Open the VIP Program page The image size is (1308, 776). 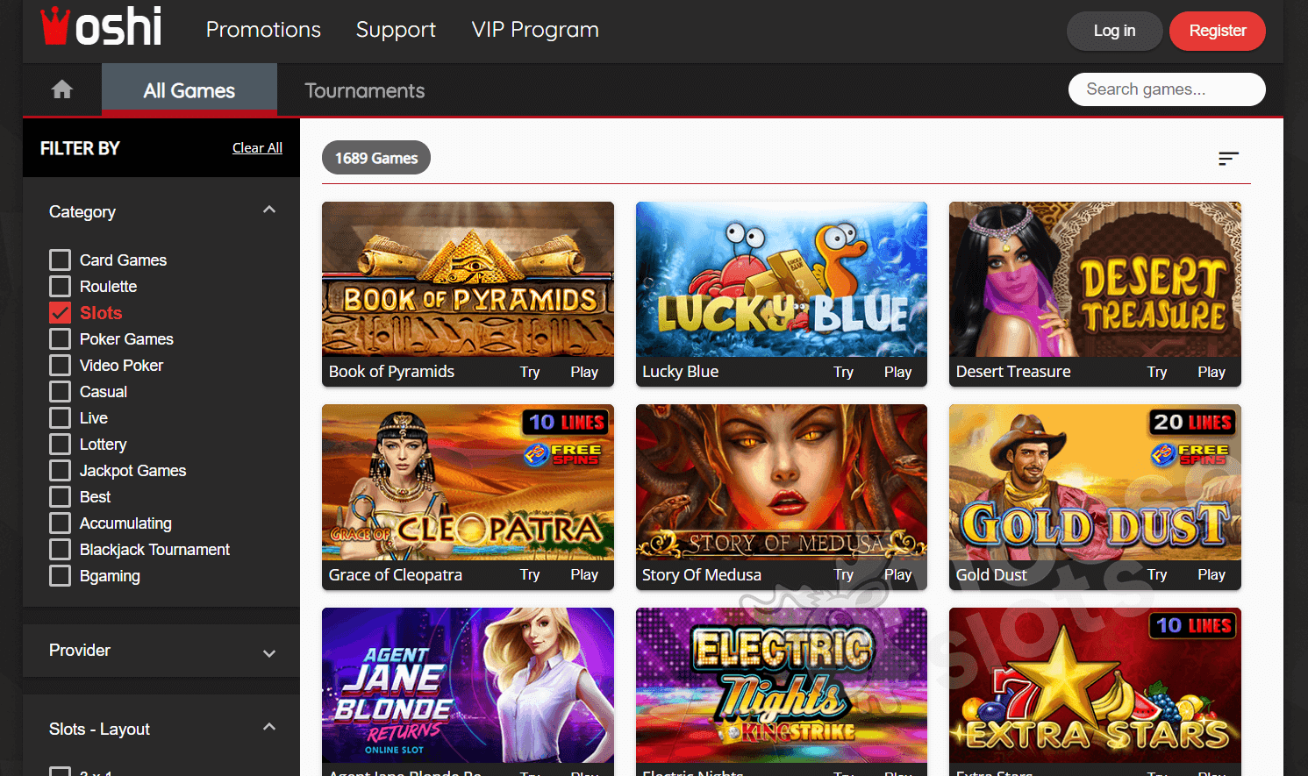pos(535,30)
